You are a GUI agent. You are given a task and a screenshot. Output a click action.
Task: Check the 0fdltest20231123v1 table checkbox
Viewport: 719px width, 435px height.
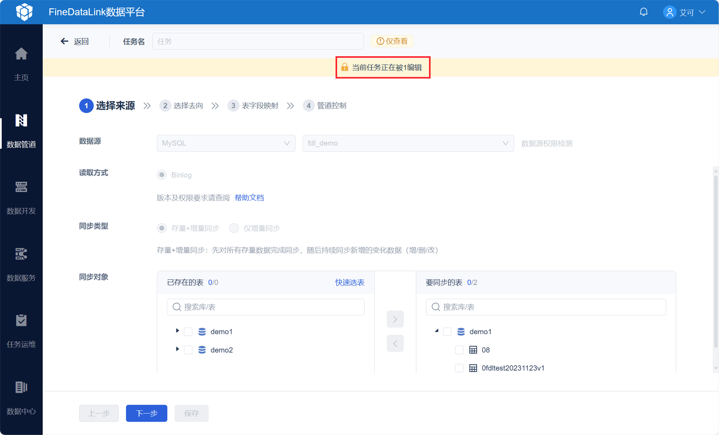(x=459, y=368)
